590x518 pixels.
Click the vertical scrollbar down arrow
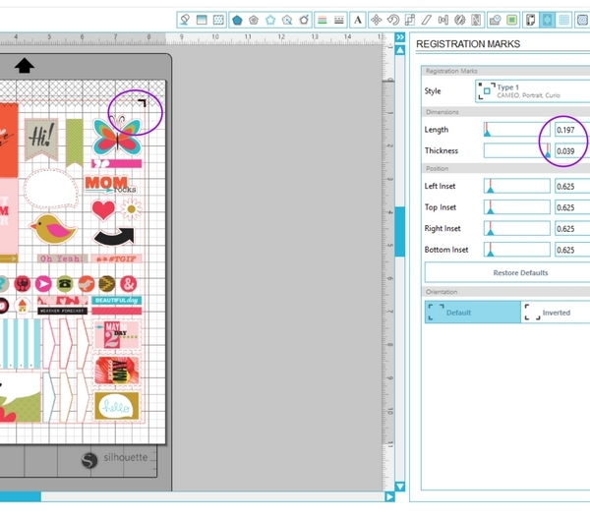tap(400, 486)
